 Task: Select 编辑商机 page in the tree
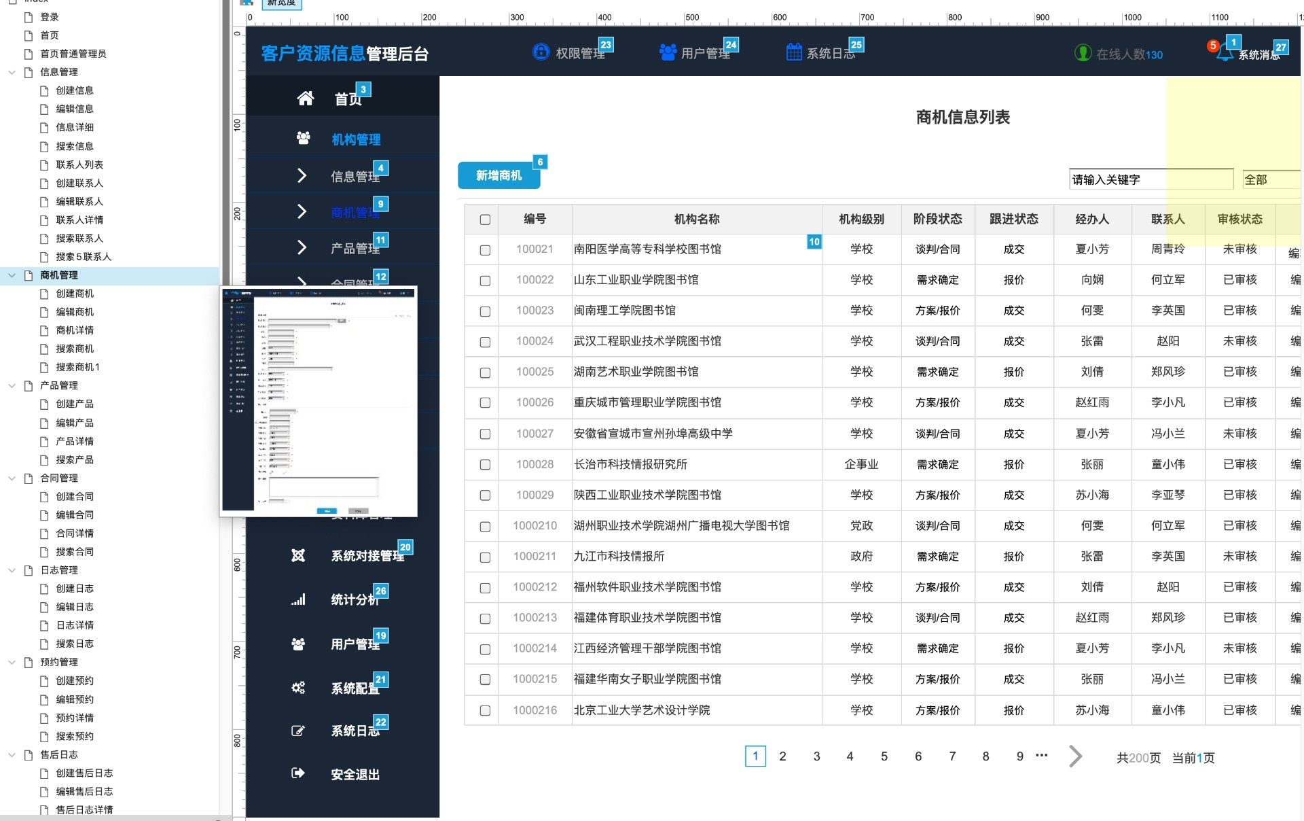pyautogui.click(x=75, y=312)
